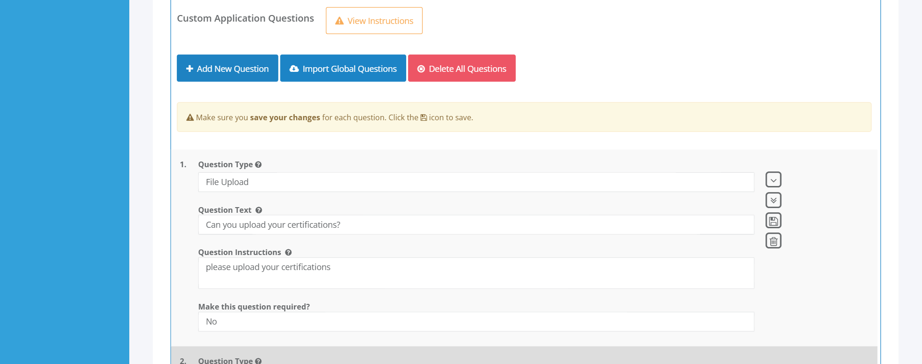Move question 1 down one position
This screenshot has width=922, height=364.
tap(773, 179)
